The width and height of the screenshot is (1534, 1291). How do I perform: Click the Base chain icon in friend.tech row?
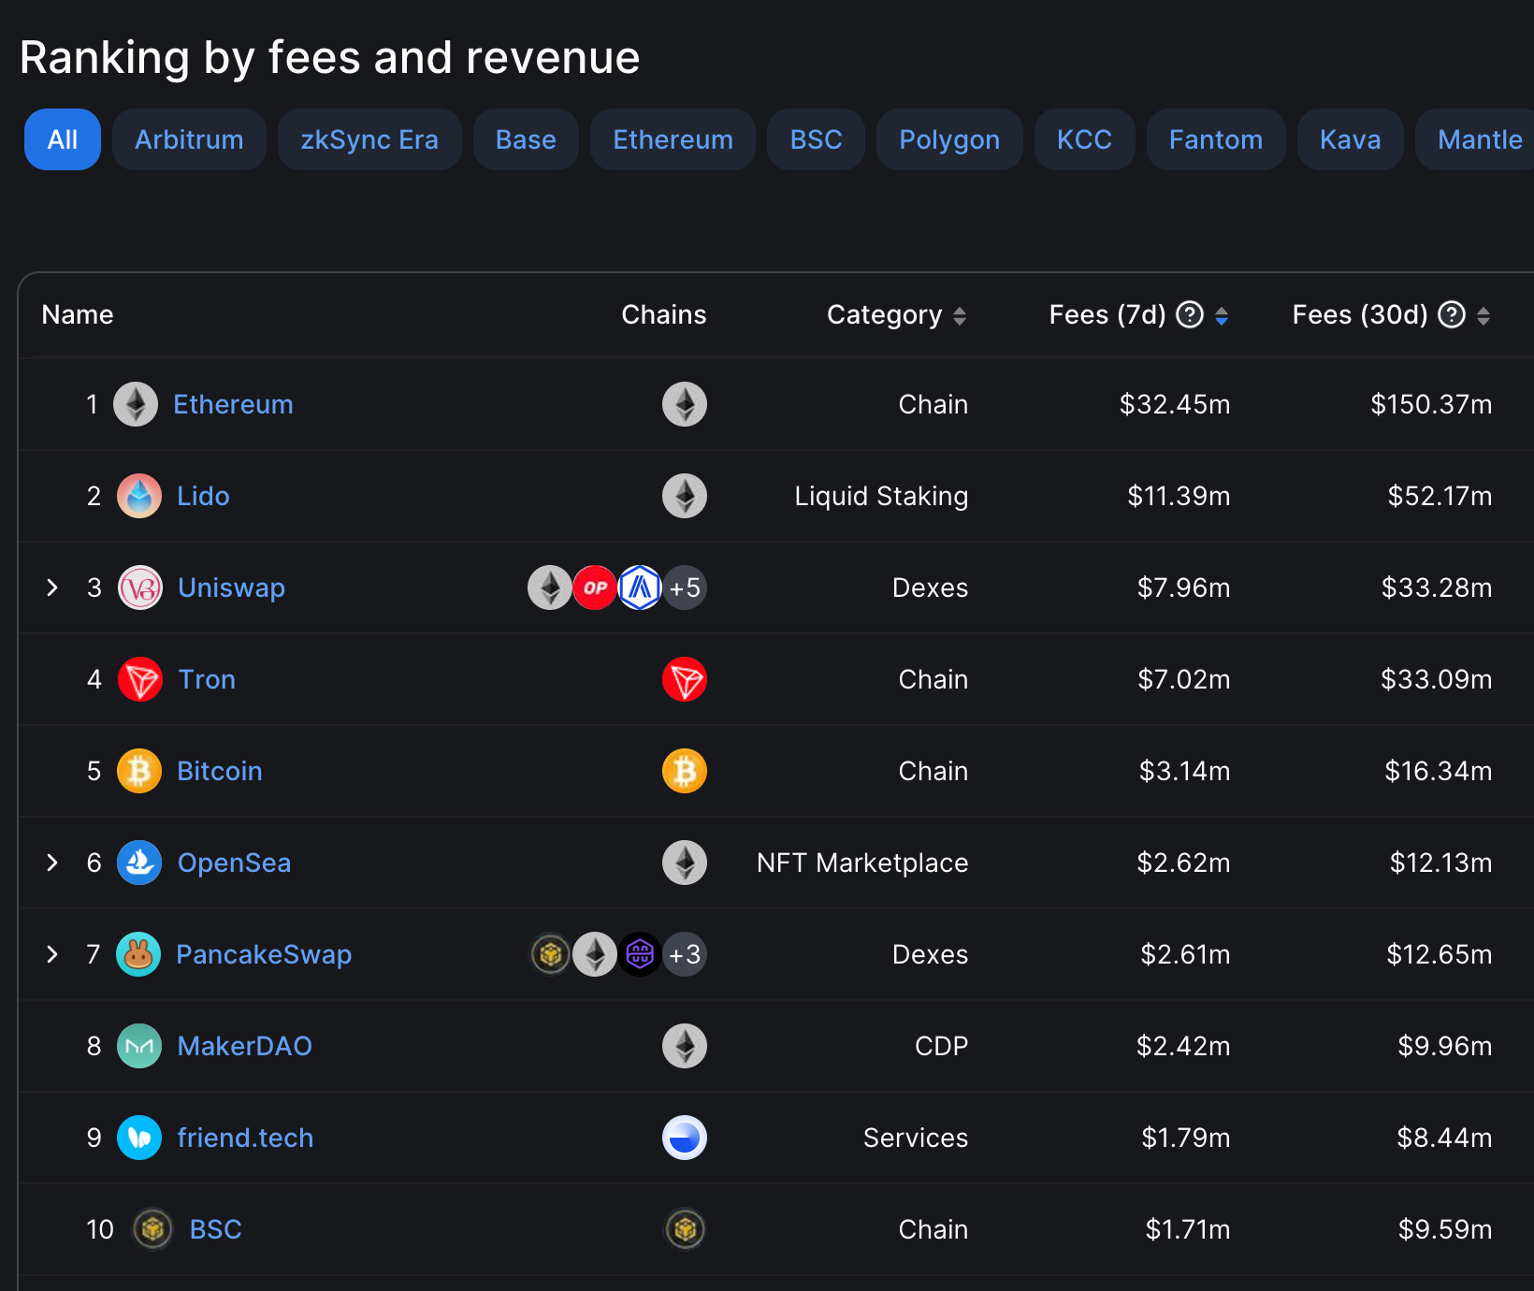[685, 1138]
